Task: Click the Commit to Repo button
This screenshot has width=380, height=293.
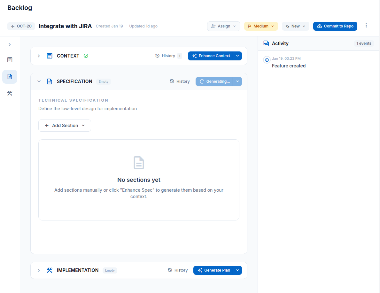Action: point(335,26)
